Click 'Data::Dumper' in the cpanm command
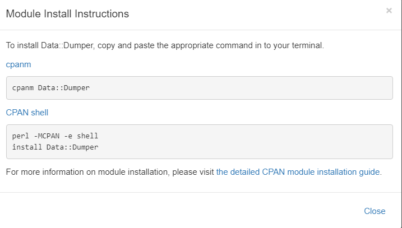The width and height of the screenshot is (402, 228). (64, 88)
